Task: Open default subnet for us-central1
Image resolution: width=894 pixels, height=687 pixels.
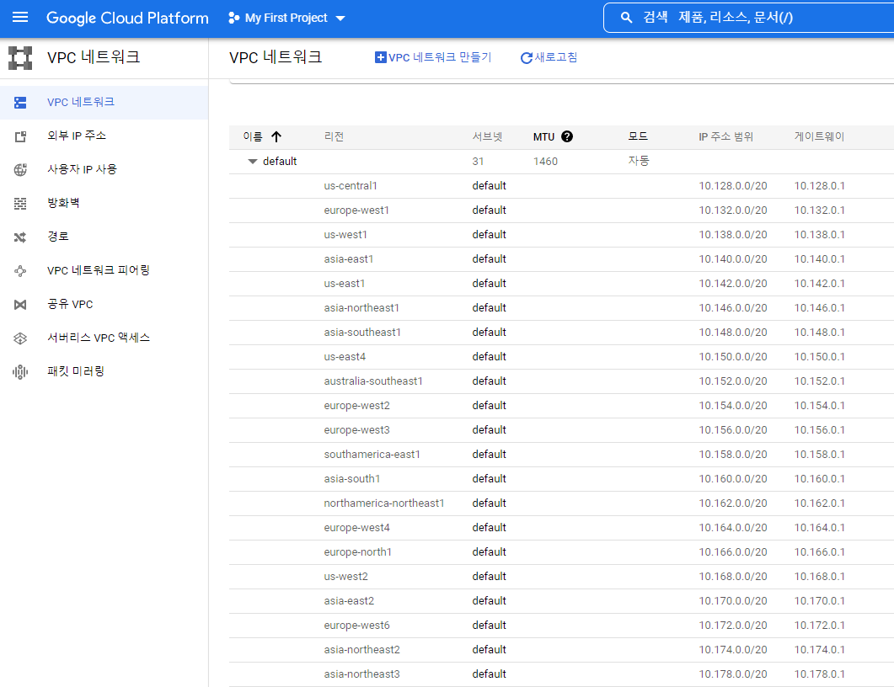Action: [x=489, y=186]
